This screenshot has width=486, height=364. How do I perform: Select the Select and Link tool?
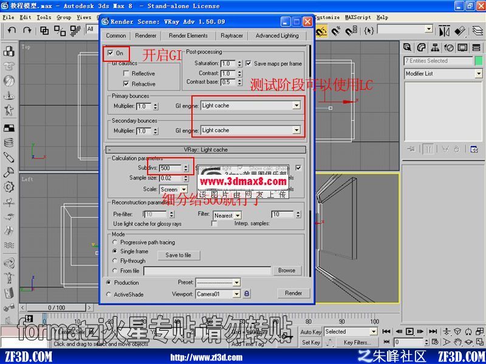[44, 30]
